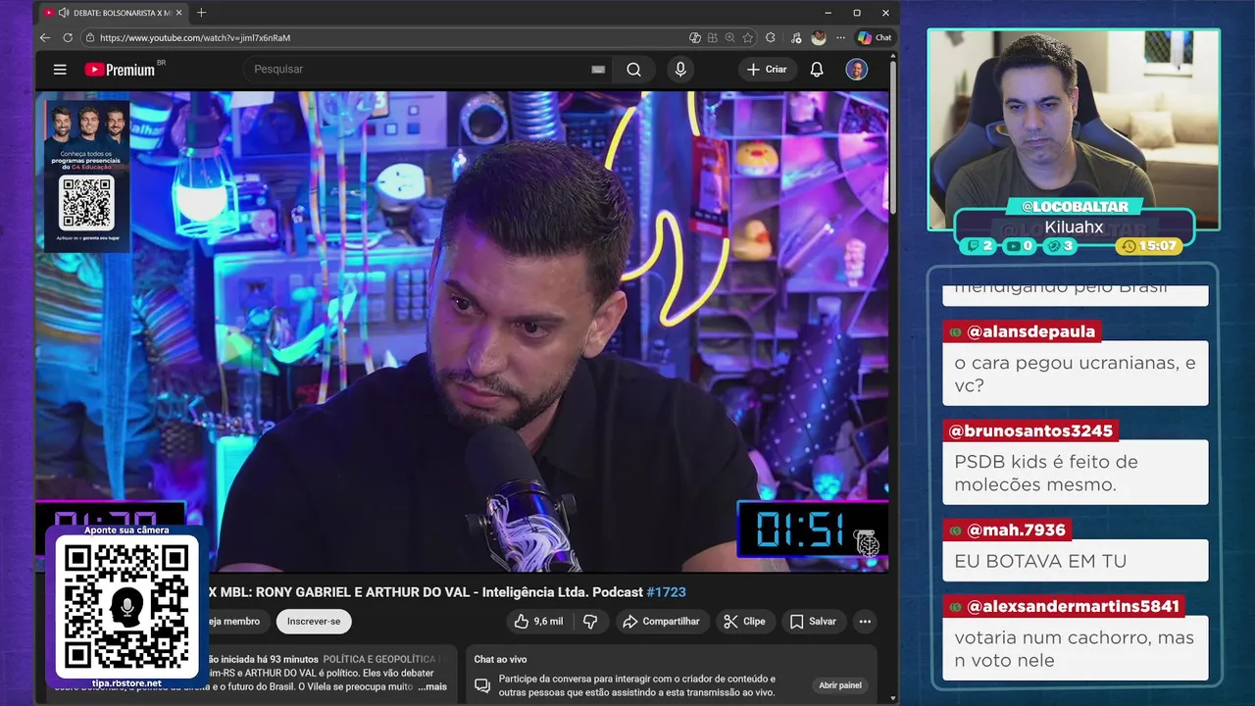Go to YouTube Premium home logo
The height and width of the screenshot is (706, 1255).
[120, 70]
